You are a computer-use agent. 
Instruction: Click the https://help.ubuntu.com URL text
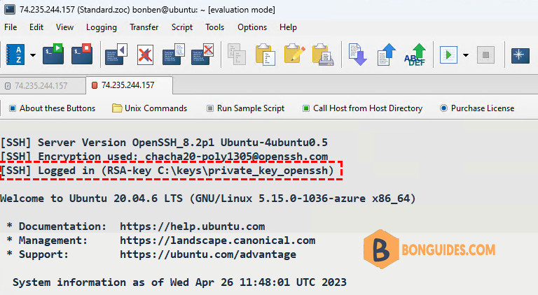(x=192, y=226)
